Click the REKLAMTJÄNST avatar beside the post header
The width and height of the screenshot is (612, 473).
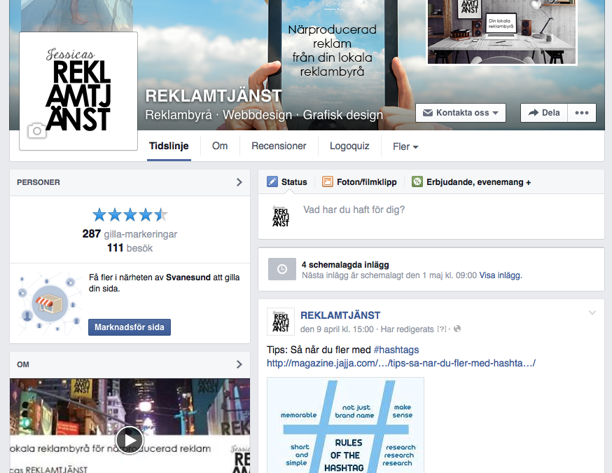pyautogui.click(x=281, y=322)
